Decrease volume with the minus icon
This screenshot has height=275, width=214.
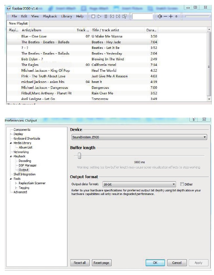165,16
